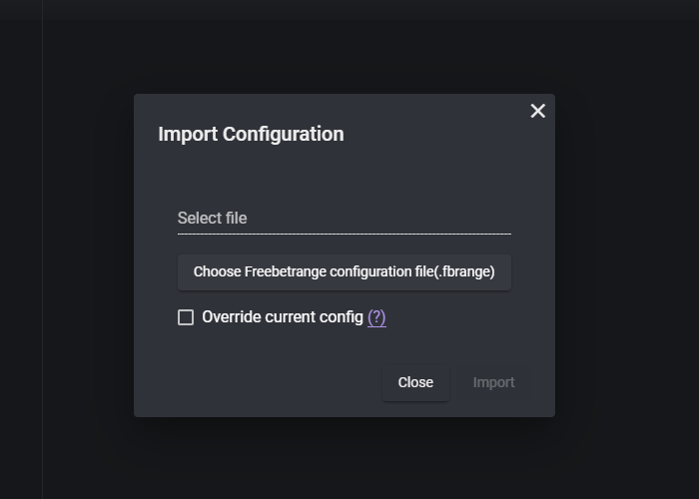Image resolution: width=699 pixels, height=499 pixels.
Task: Click the Close button
Action: pyautogui.click(x=415, y=382)
